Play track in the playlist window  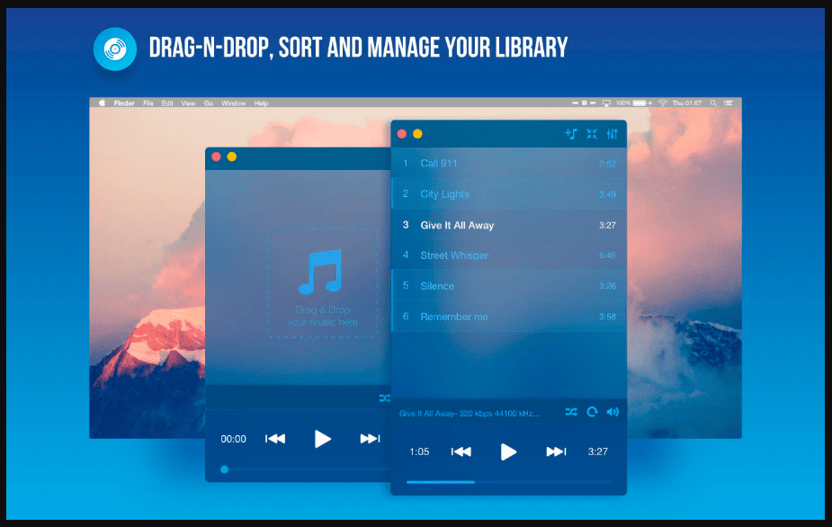508,452
